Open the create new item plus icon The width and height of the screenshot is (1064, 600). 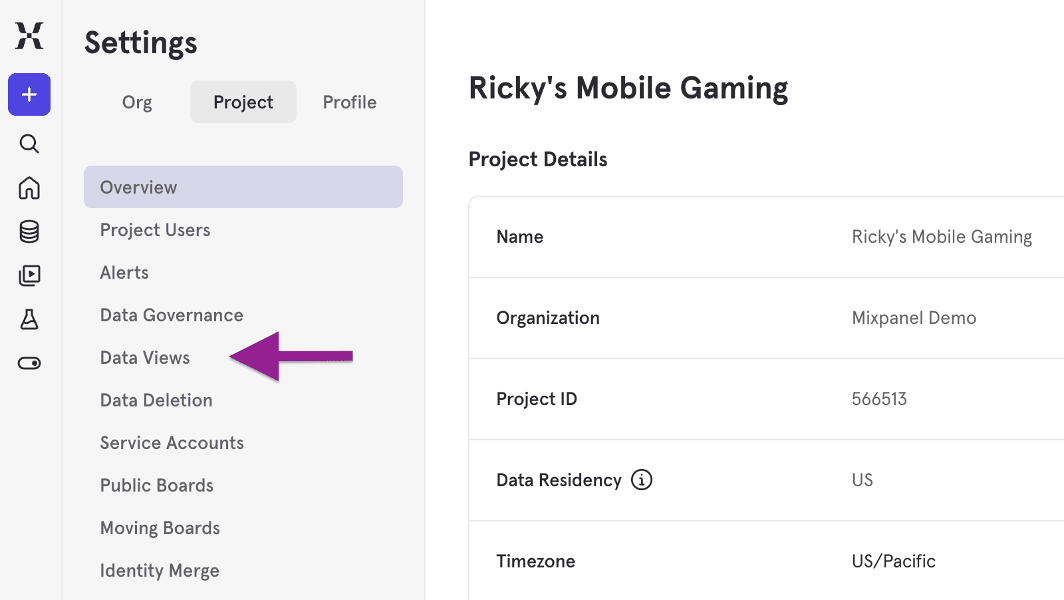click(29, 94)
